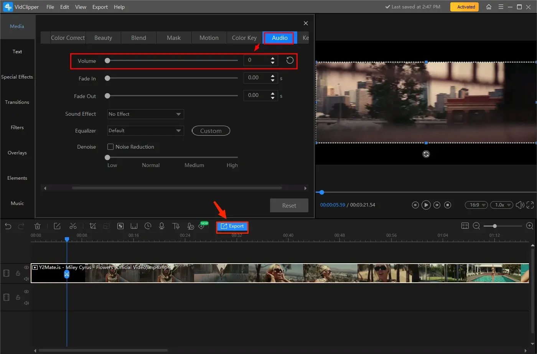Mute the video track speaker icon
The width and height of the screenshot is (537, 354).
26,279
